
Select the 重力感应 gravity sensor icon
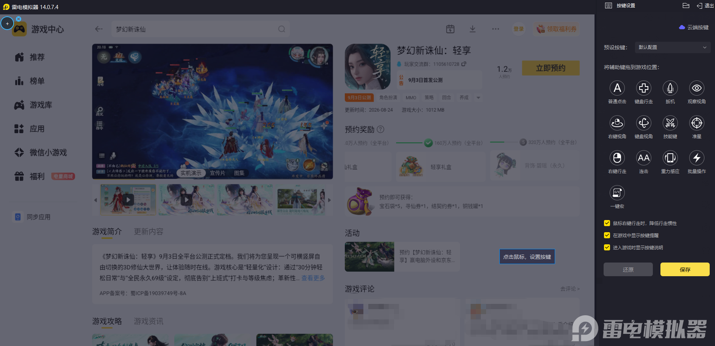670,158
